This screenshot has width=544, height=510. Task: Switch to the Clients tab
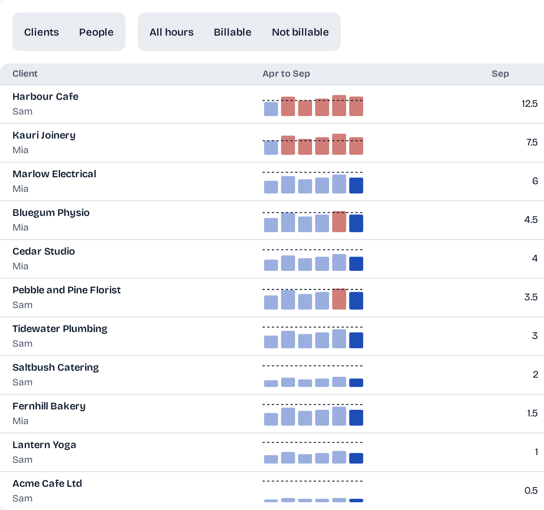tap(41, 32)
